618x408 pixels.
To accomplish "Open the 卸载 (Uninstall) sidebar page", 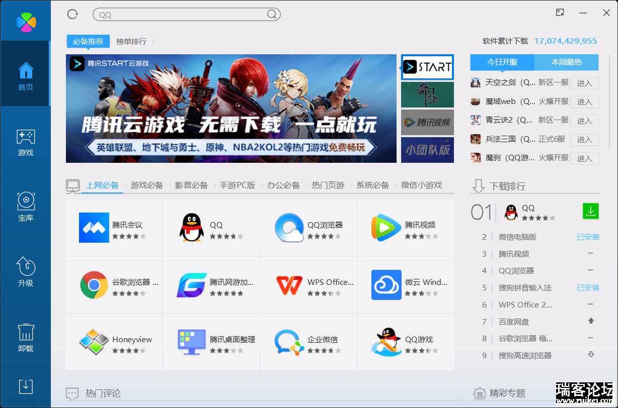I will coord(25,338).
